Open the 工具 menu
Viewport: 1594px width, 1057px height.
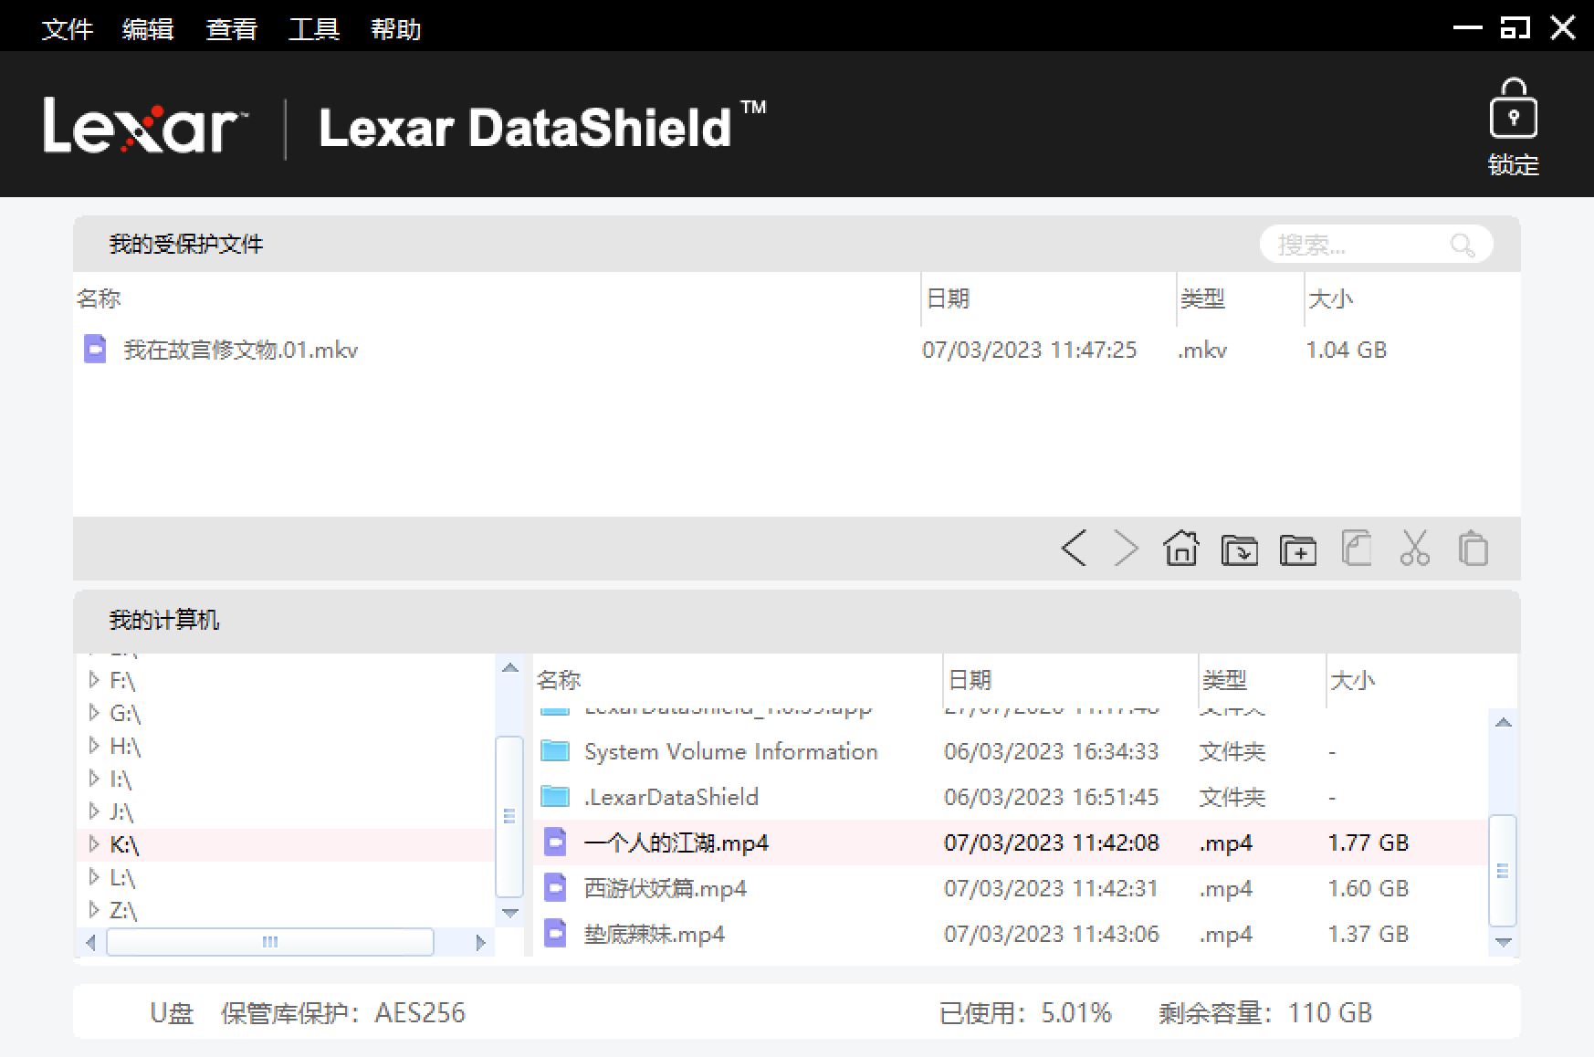tap(314, 29)
